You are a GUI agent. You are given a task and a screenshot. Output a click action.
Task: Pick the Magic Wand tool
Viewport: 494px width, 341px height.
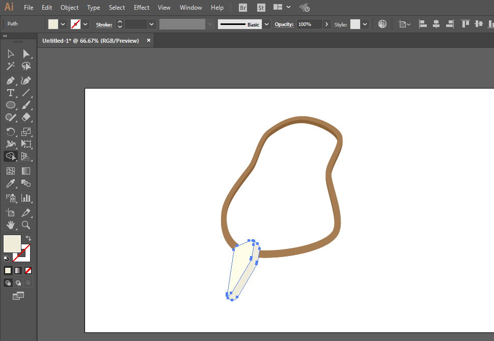(x=11, y=66)
